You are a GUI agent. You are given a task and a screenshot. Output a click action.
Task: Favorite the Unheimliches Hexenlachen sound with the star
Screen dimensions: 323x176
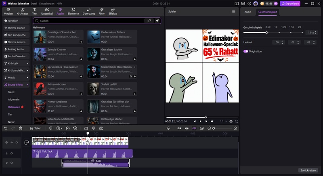coord(131,76)
